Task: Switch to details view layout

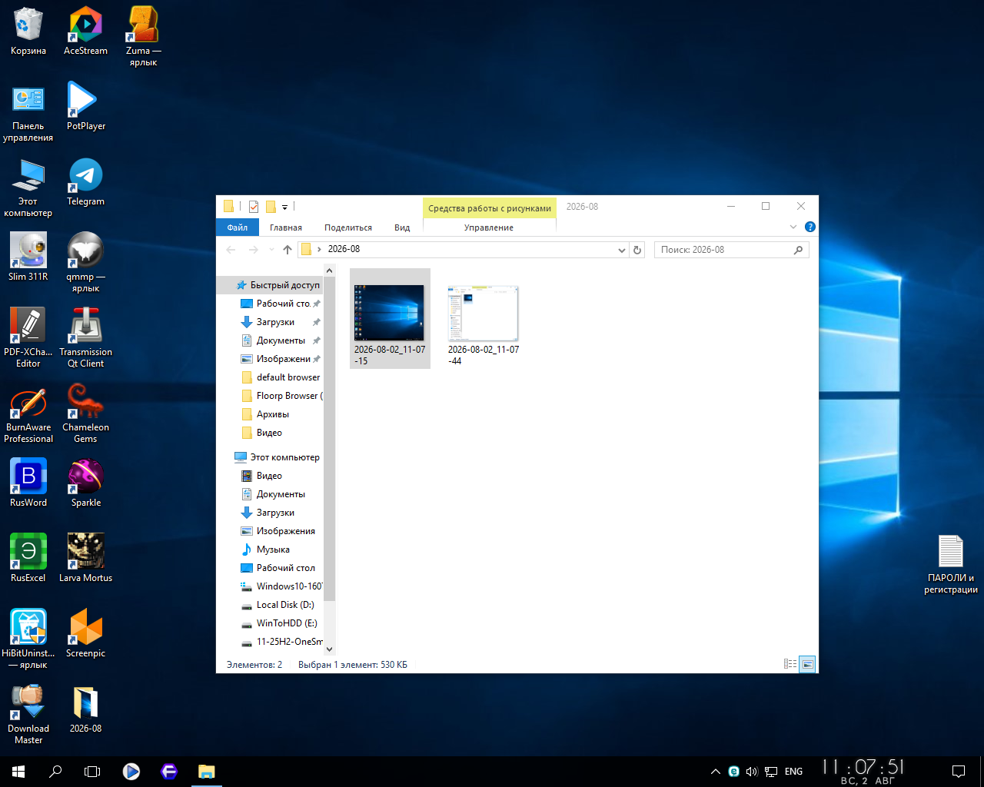Action: click(790, 664)
